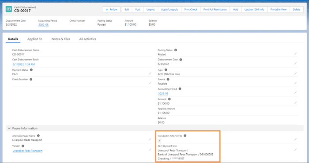The height and width of the screenshot is (163, 309).
Task: Select the Checking account number text
Action: (x=171, y=159)
